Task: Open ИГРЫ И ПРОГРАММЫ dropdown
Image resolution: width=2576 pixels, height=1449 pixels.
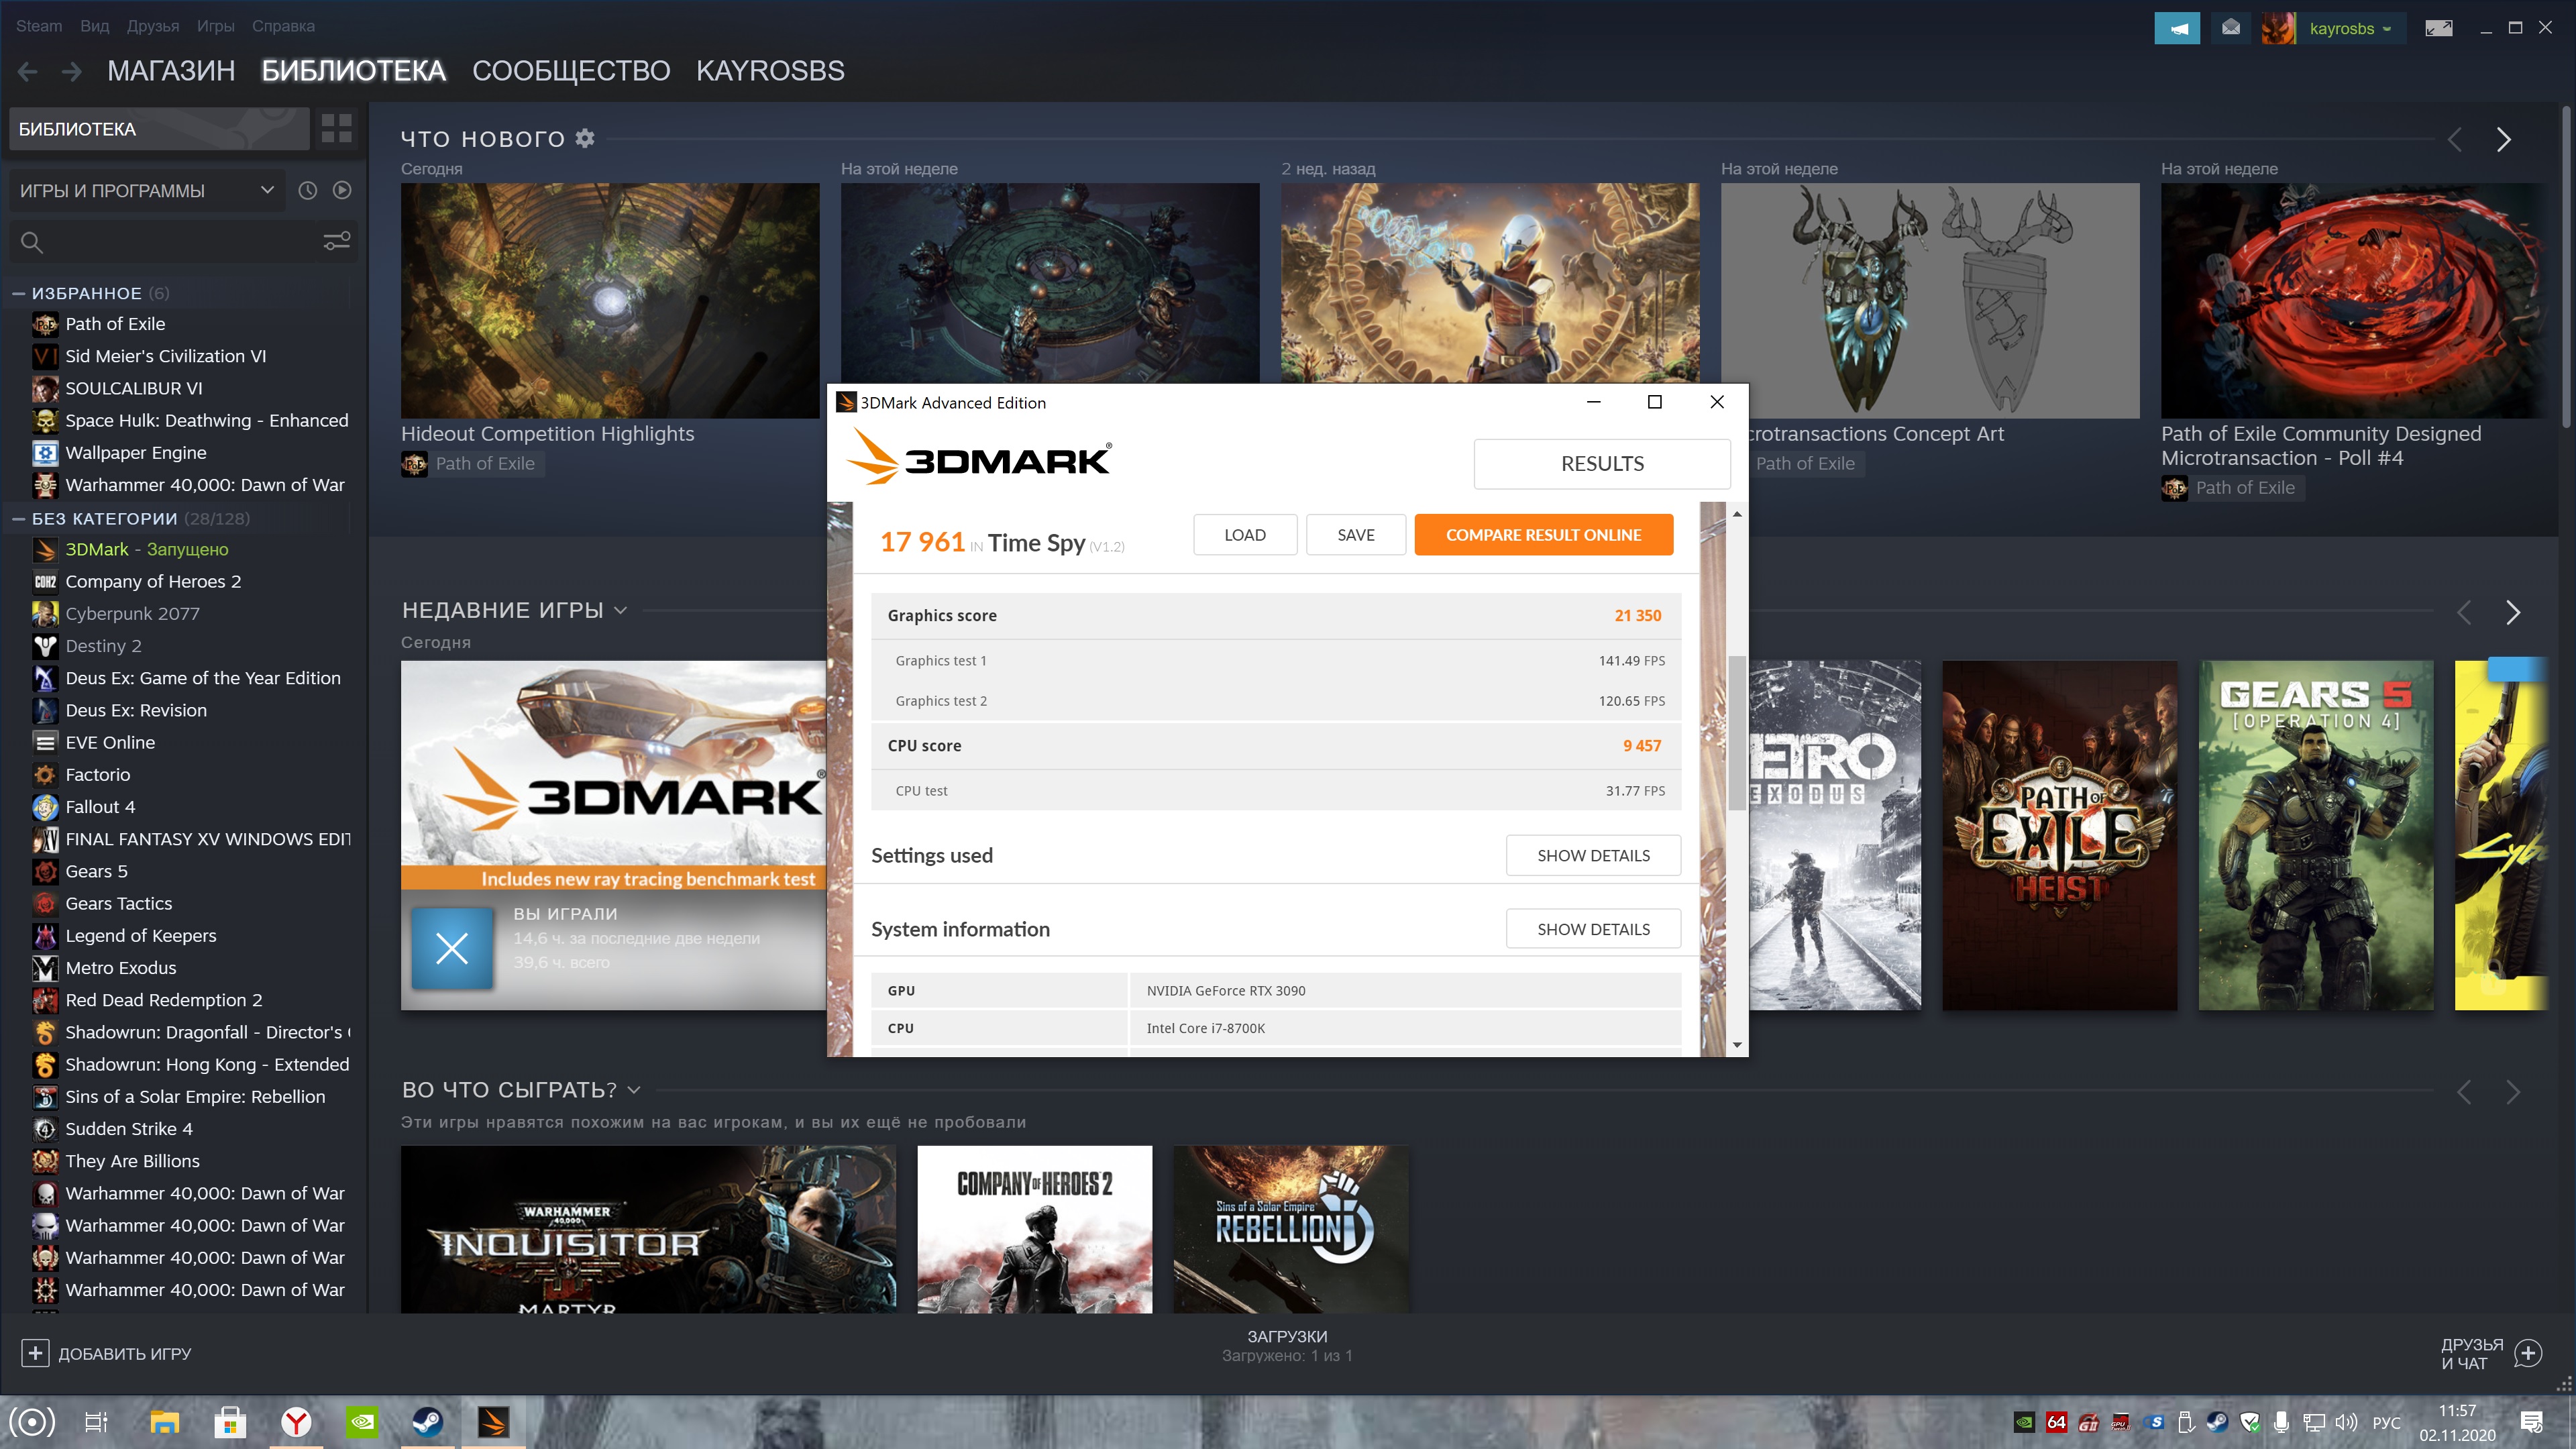Action: (x=146, y=190)
